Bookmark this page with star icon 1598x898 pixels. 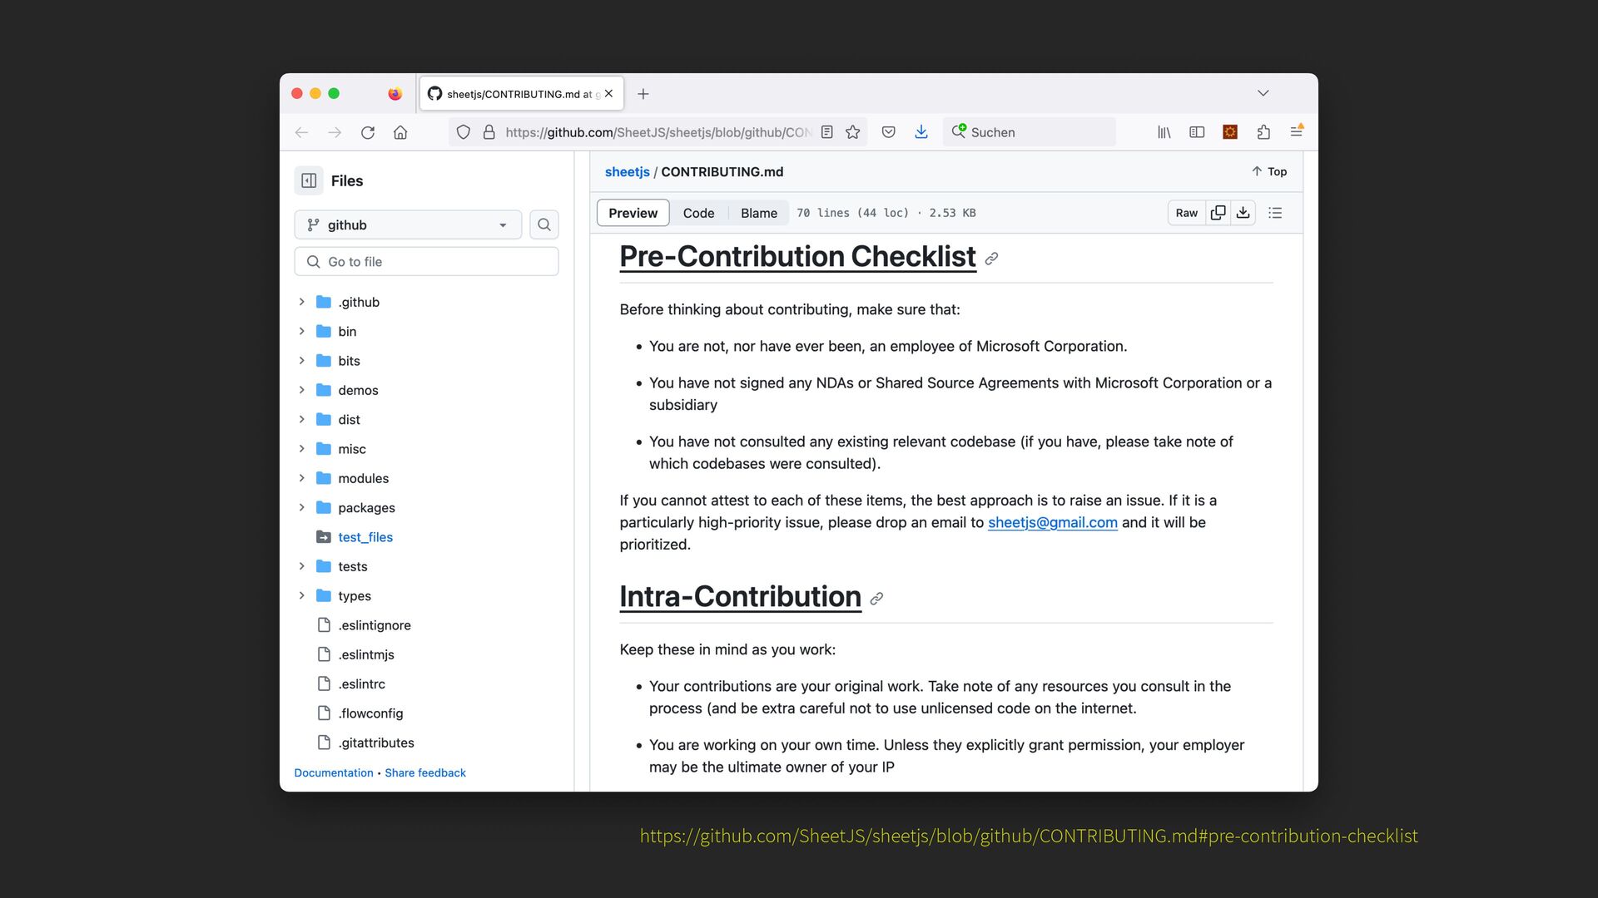[x=853, y=132]
